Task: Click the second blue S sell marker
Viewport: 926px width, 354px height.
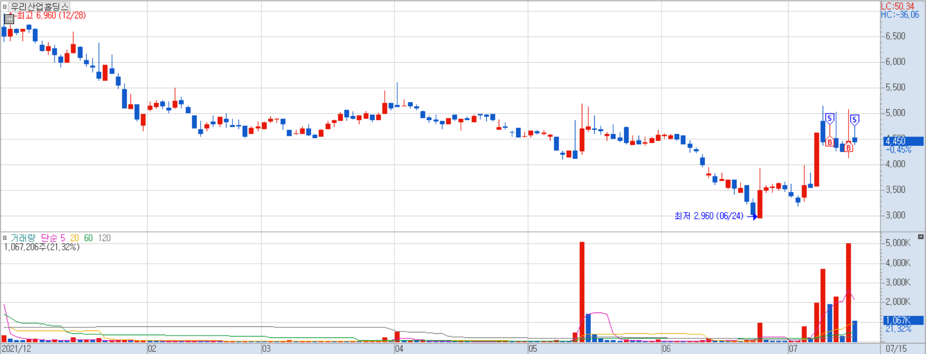Action: click(854, 120)
